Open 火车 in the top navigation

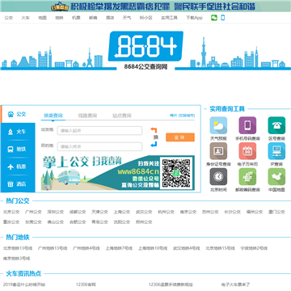click(x=25, y=18)
